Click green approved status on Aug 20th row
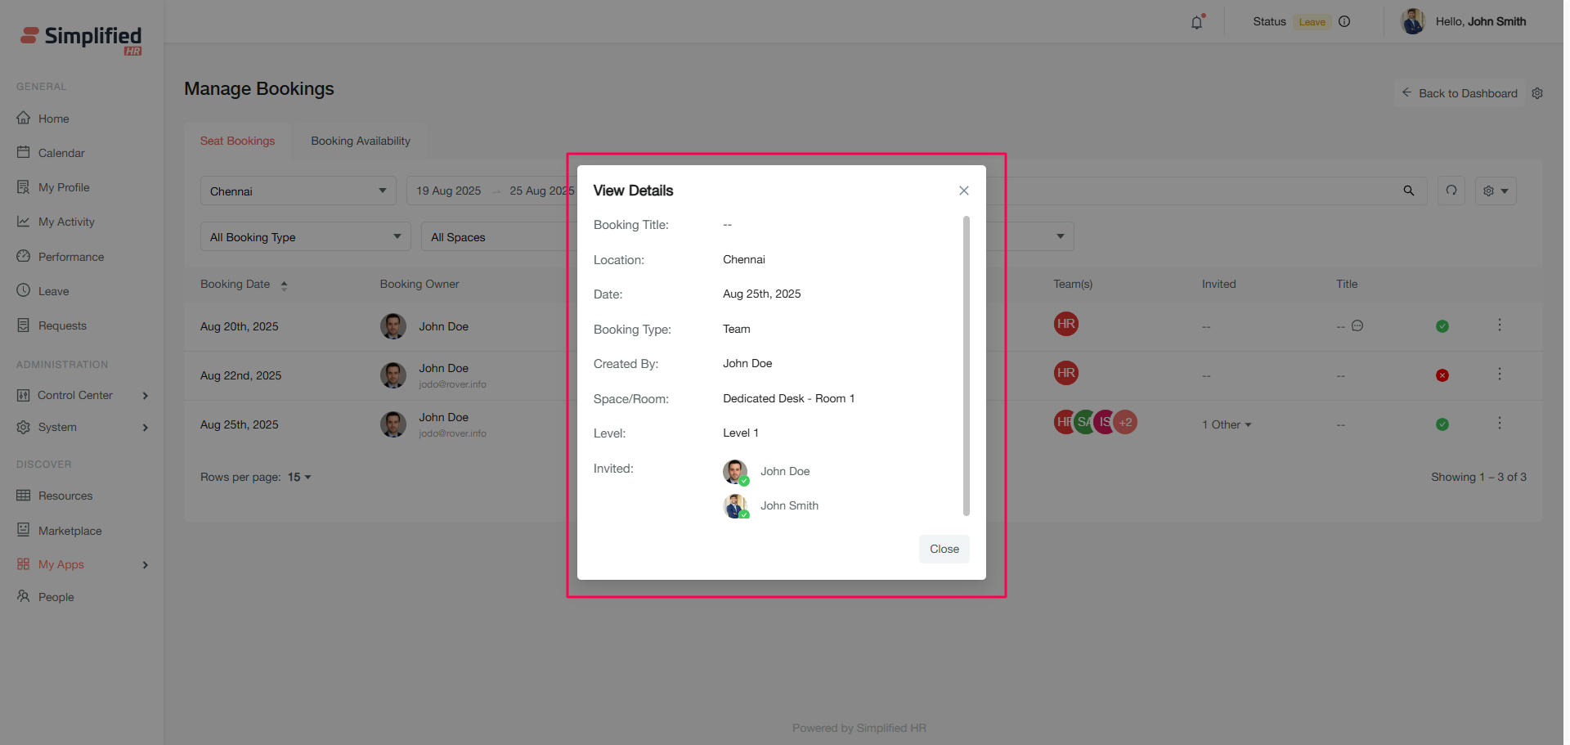 (x=1442, y=326)
